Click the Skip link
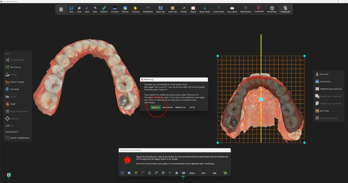The height and width of the screenshot is (183, 348). (215, 173)
